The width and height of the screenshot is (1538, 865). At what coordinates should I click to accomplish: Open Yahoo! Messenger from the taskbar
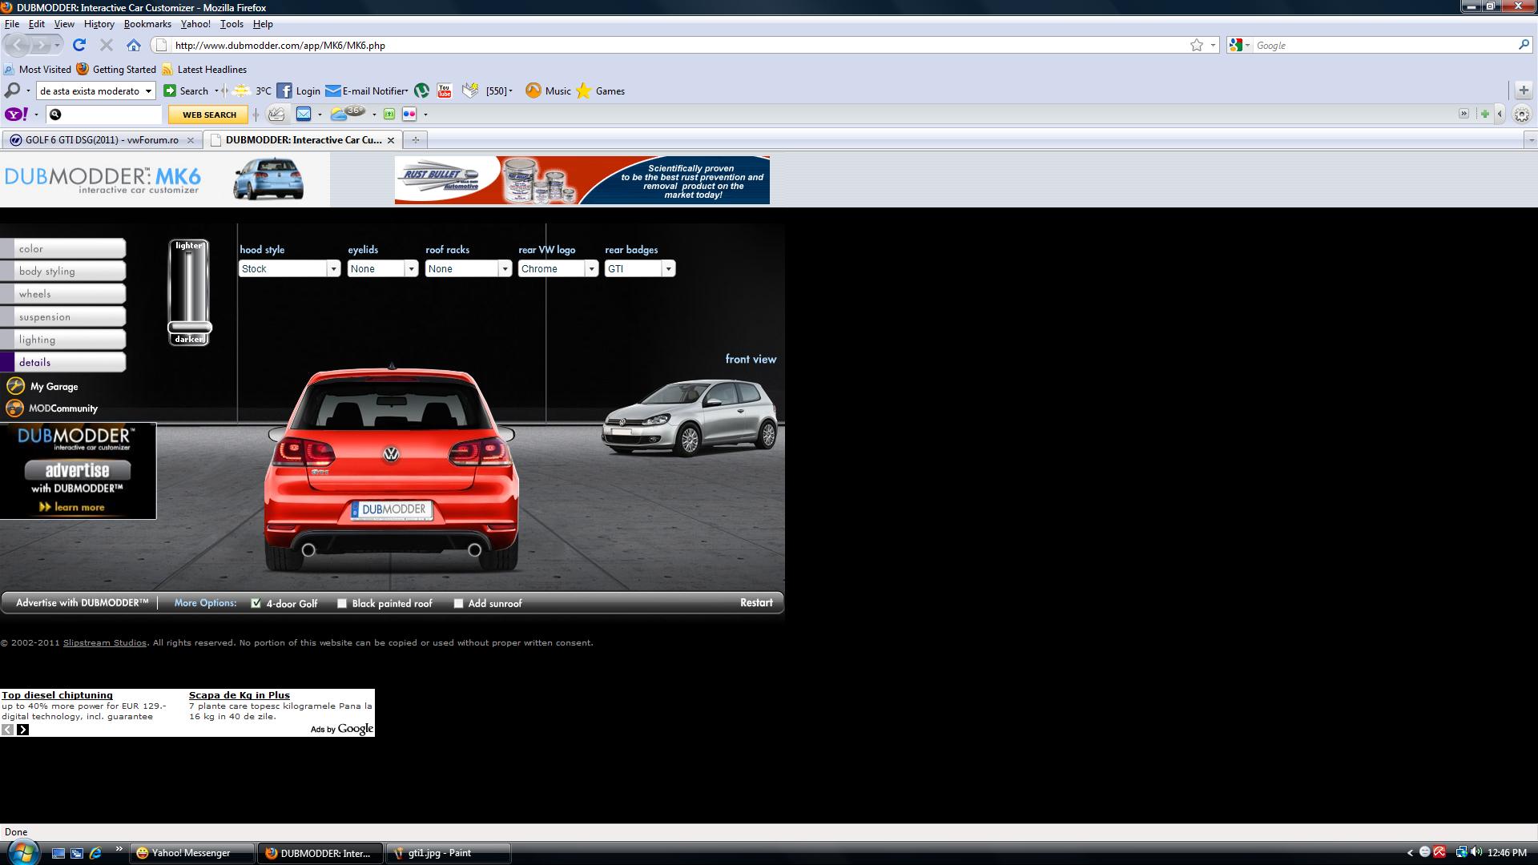pos(193,853)
